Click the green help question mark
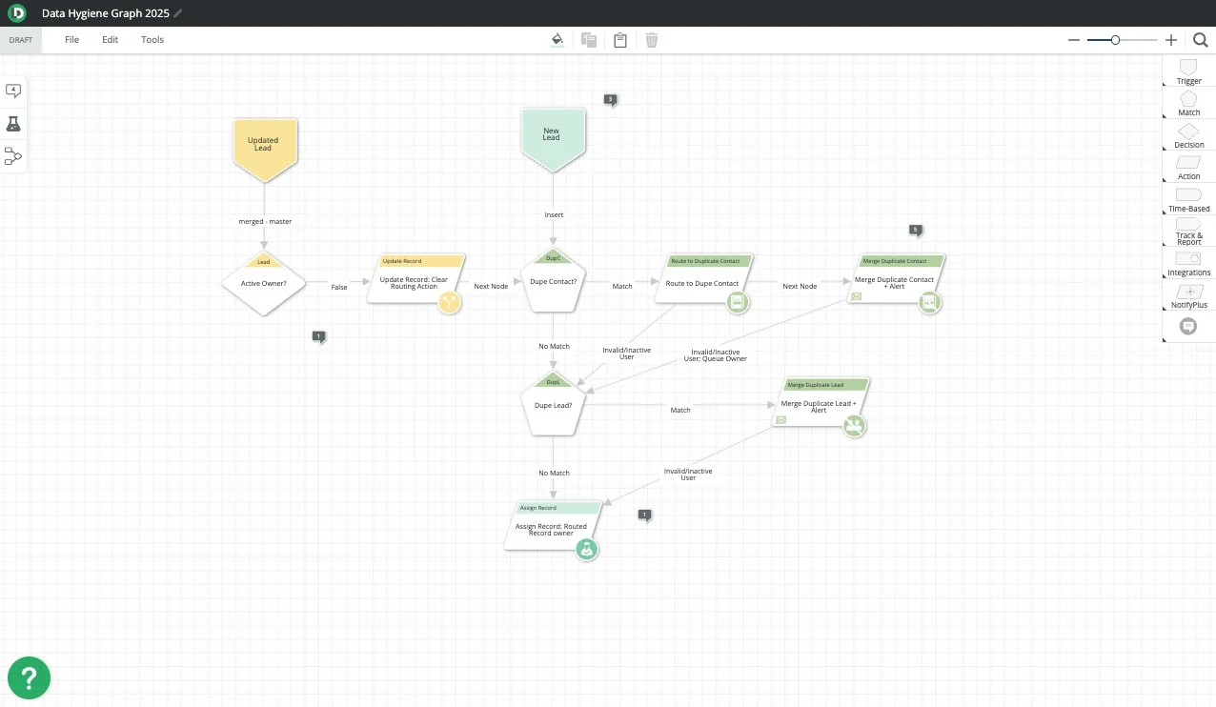 tap(29, 677)
